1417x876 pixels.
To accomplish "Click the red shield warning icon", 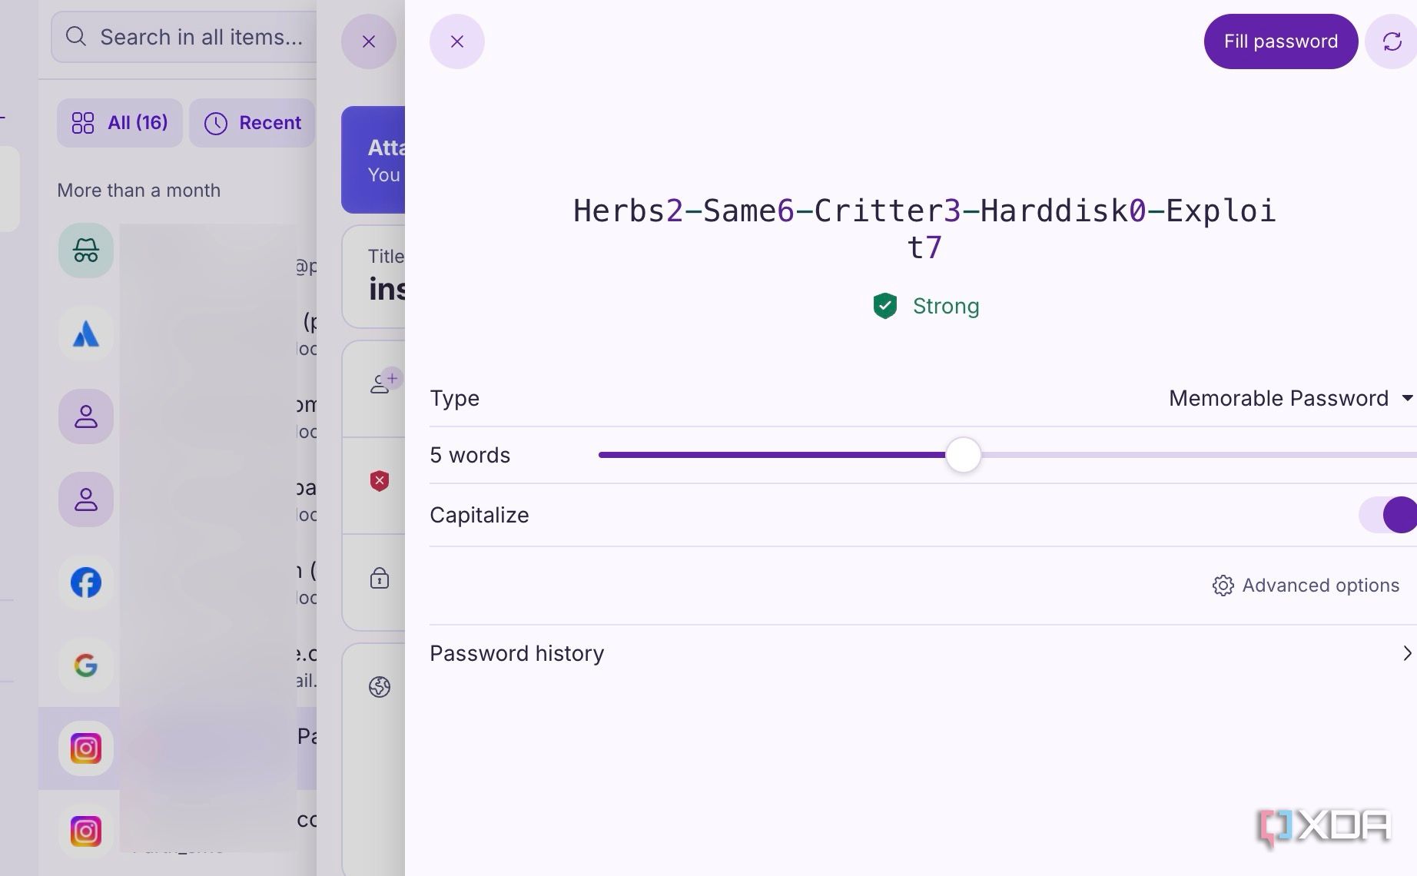I will pyautogui.click(x=380, y=481).
